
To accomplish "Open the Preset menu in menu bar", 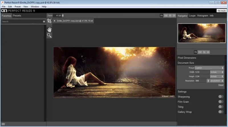I will [18, 6].
